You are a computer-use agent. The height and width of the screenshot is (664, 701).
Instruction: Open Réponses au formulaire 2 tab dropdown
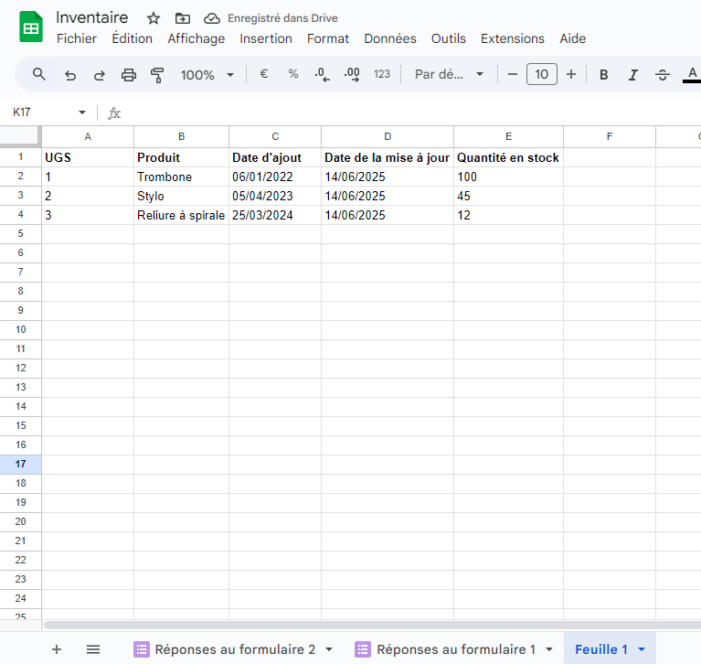coord(329,649)
